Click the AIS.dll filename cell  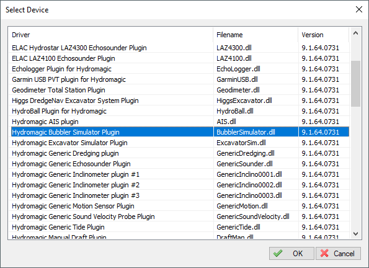point(256,122)
